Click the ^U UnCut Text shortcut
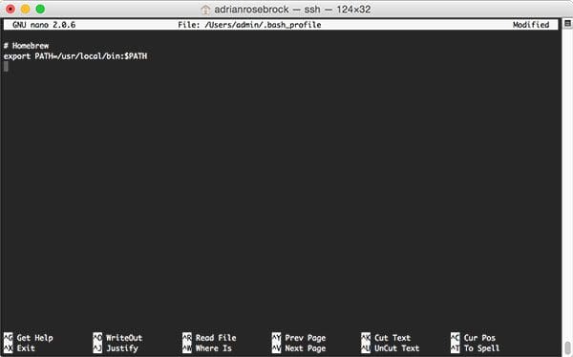573x357 pixels. (x=391, y=348)
